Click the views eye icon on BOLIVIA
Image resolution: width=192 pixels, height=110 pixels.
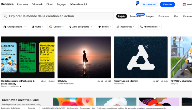106,81
